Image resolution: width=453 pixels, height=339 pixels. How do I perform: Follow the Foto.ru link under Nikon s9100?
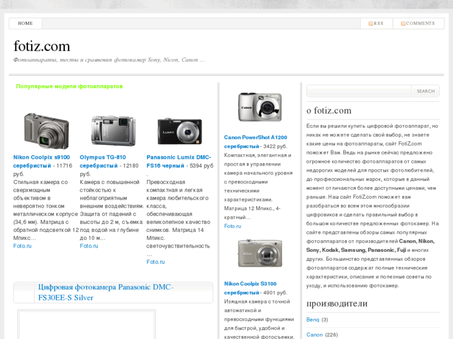(x=22, y=246)
